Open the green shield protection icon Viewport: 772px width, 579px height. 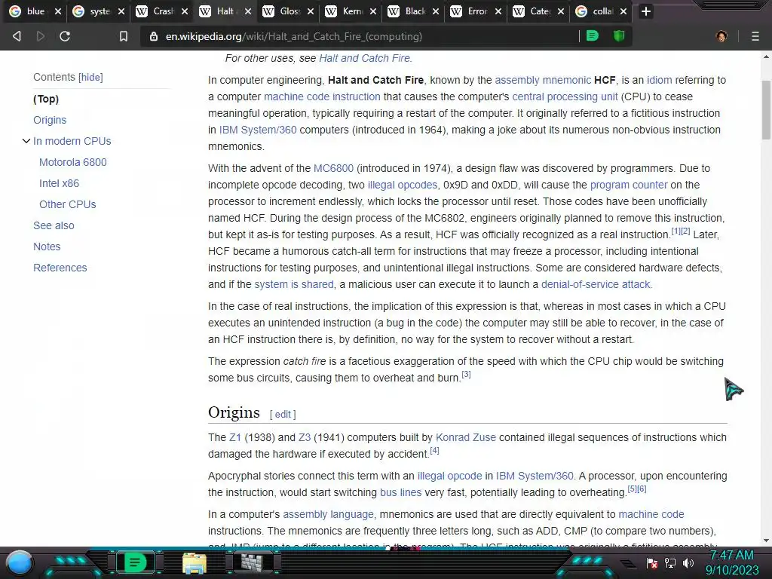coord(619,35)
